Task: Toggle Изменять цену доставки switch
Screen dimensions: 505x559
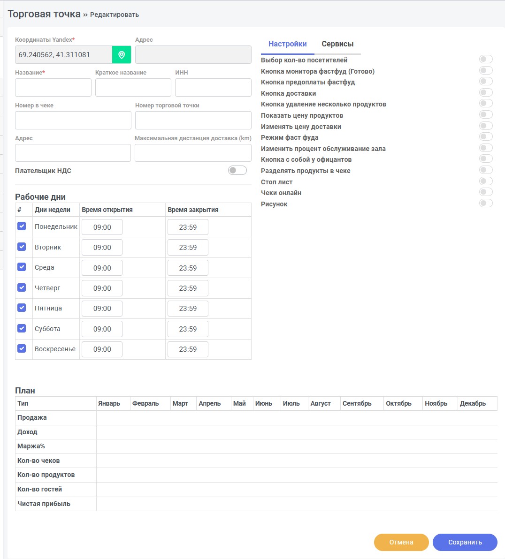Action: [x=486, y=126]
